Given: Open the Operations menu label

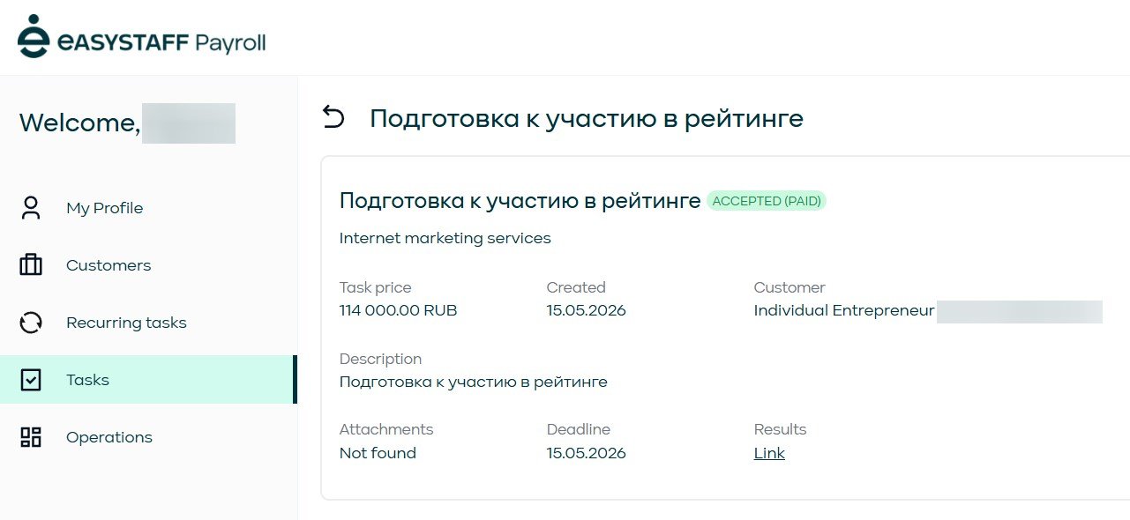Looking at the screenshot, I should click(x=109, y=437).
